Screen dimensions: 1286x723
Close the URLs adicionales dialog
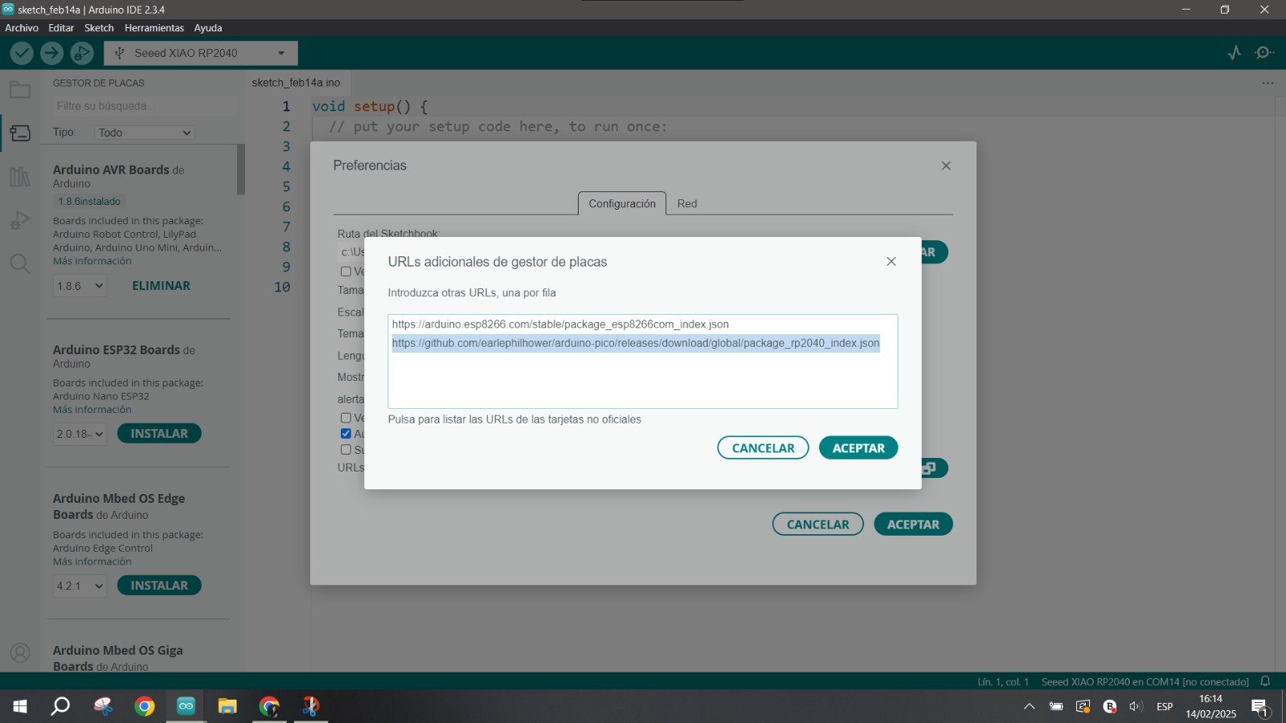coord(891,262)
